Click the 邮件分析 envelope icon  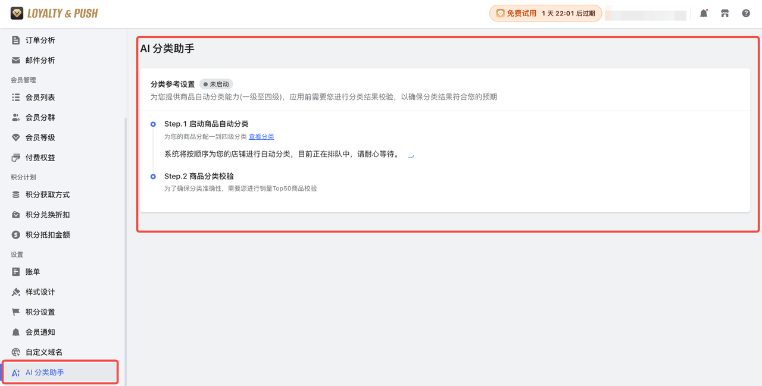[16, 61]
